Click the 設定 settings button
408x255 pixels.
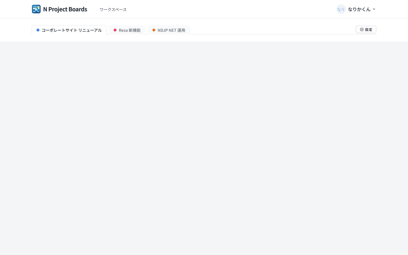tap(366, 30)
